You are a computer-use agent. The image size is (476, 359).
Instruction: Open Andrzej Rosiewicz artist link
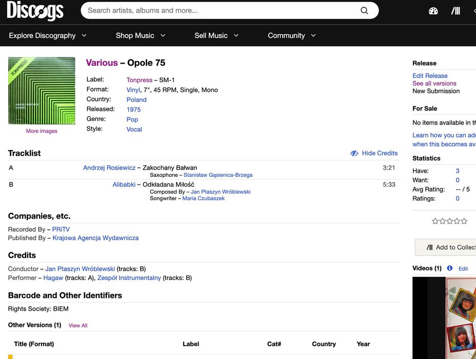pyautogui.click(x=109, y=168)
